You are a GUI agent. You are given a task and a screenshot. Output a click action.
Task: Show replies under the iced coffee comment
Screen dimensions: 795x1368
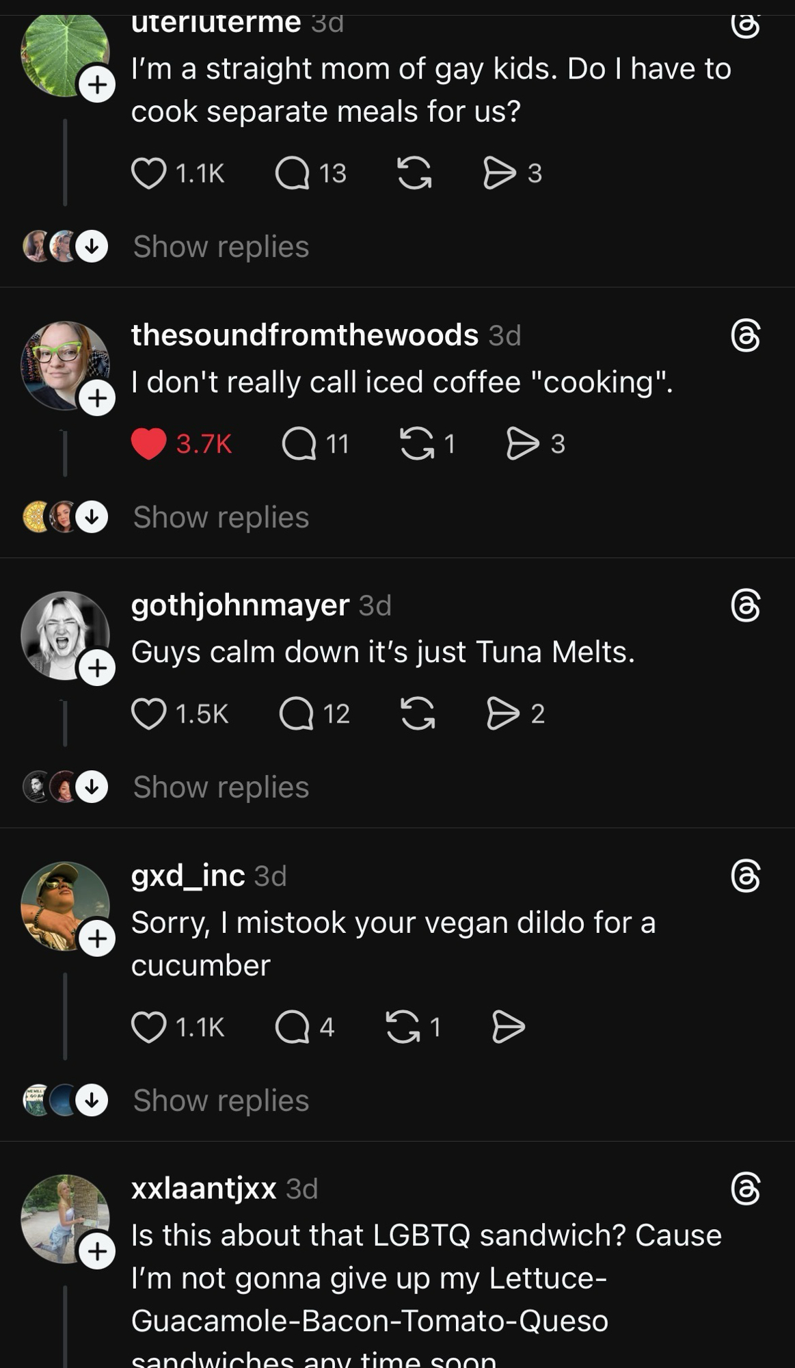221,517
